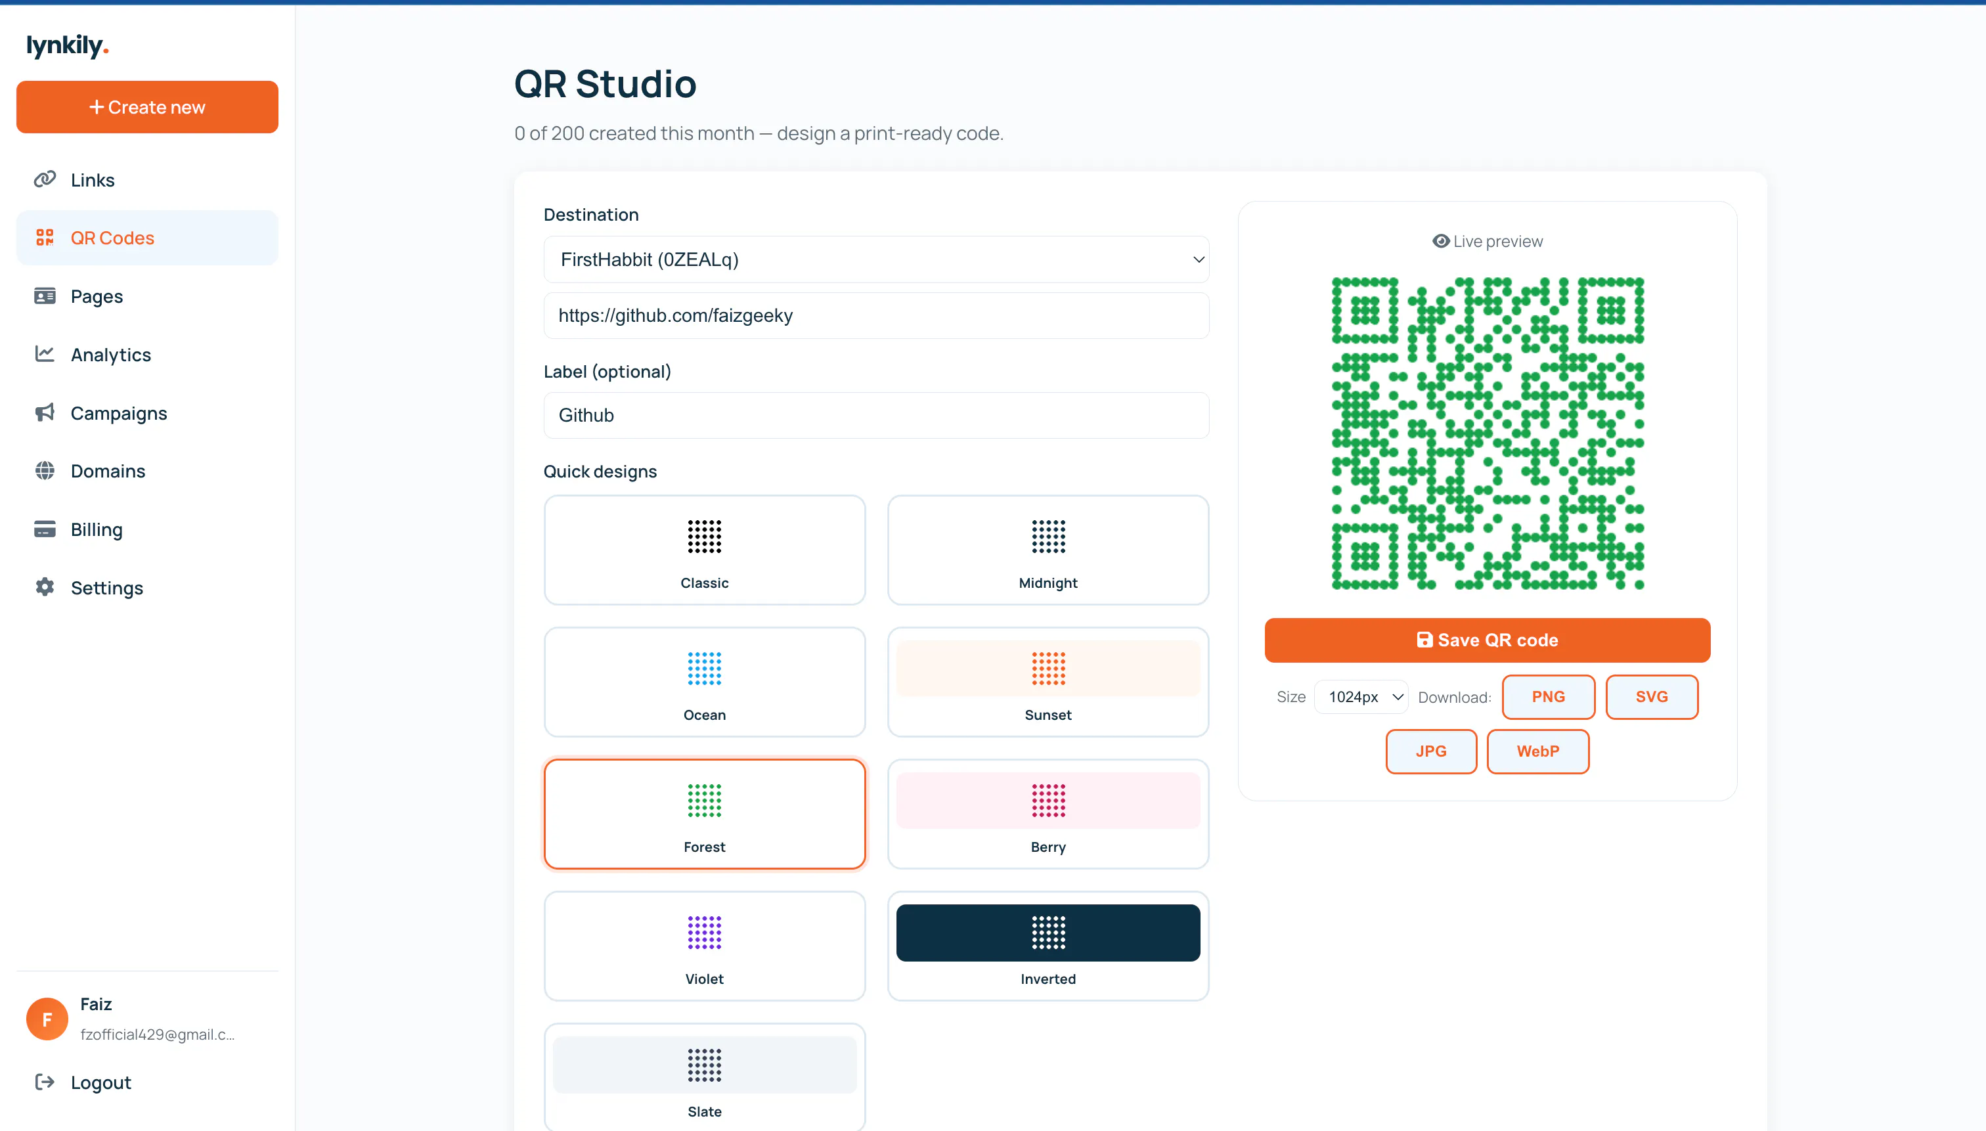Click the Campaigns megaphone icon
The image size is (1986, 1131).
pos(45,412)
